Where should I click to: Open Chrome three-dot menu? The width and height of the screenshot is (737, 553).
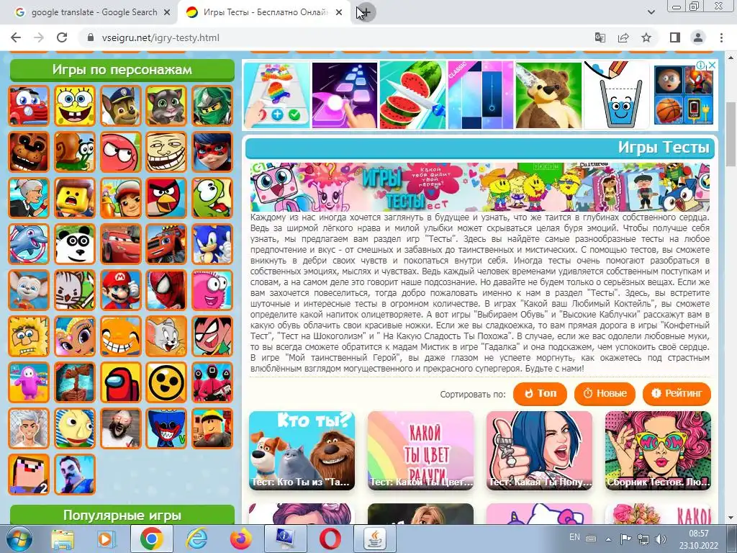tap(721, 37)
